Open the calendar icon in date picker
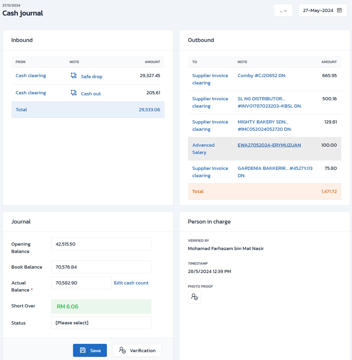Viewport: 352px width, 360px height. (x=339, y=10)
